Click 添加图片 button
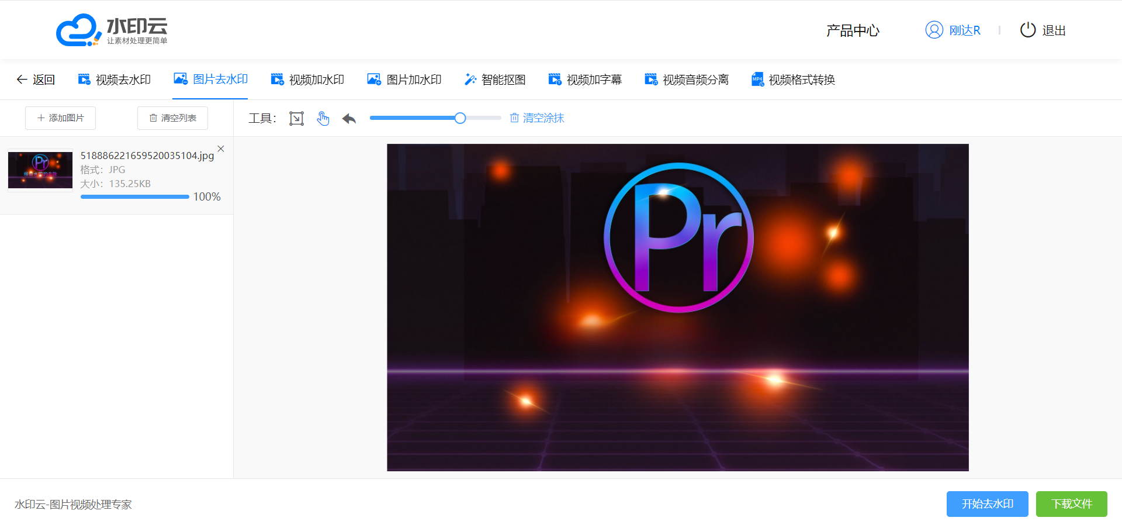Viewport: 1122px width, 528px height. 60,118
